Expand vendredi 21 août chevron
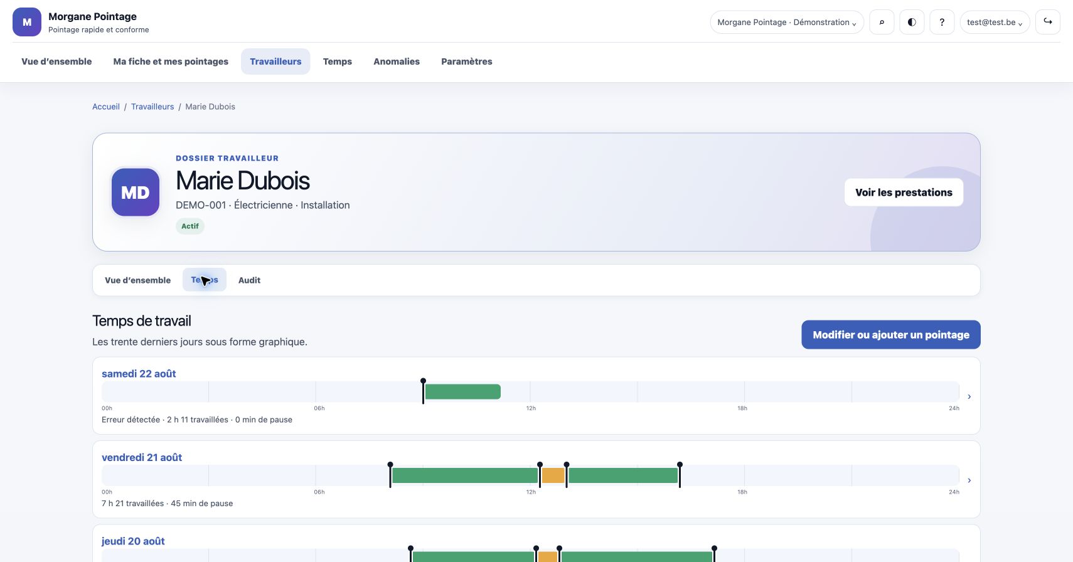 click(x=969, y=480)
